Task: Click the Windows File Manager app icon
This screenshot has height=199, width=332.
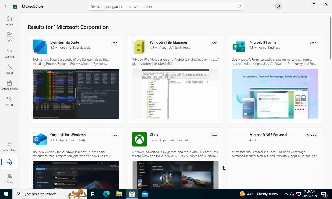Action: 139,47
